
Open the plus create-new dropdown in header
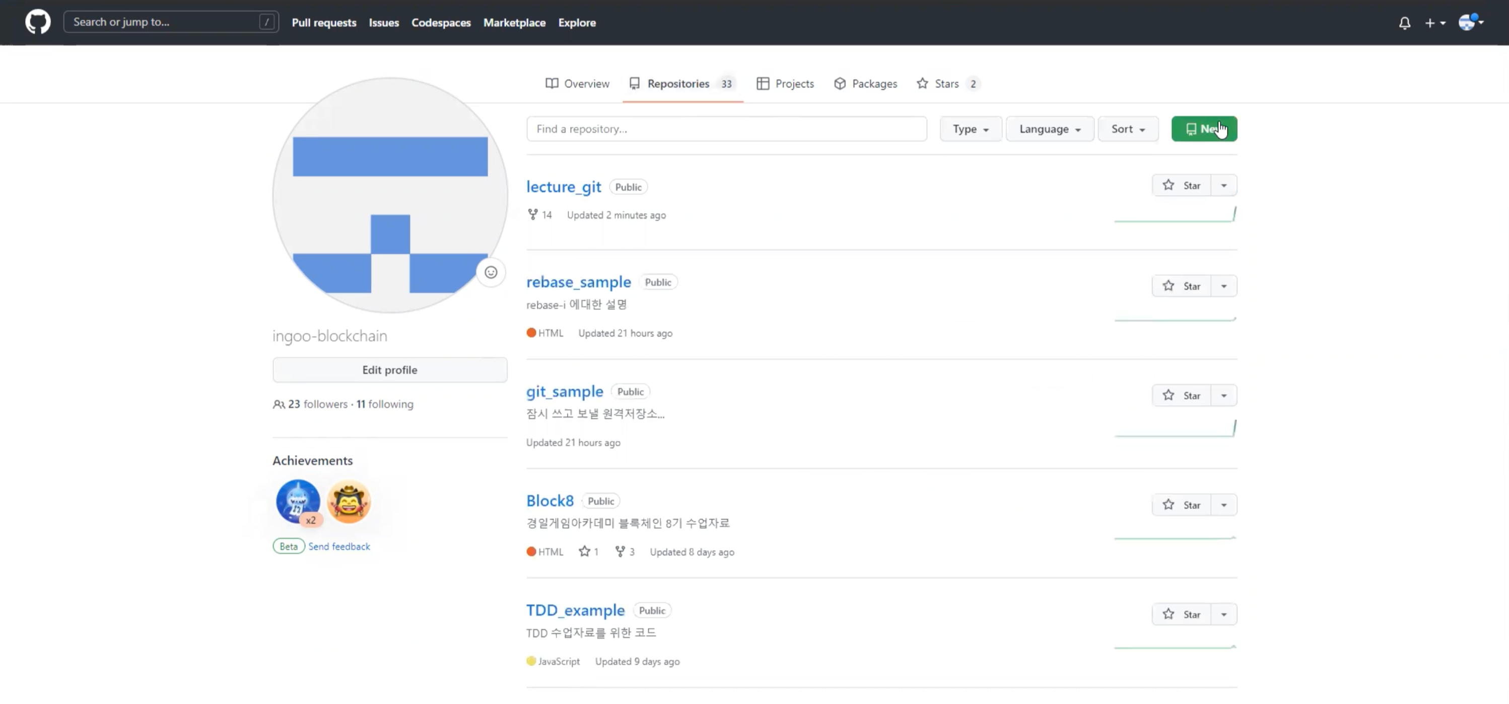tap(1434, 23)
